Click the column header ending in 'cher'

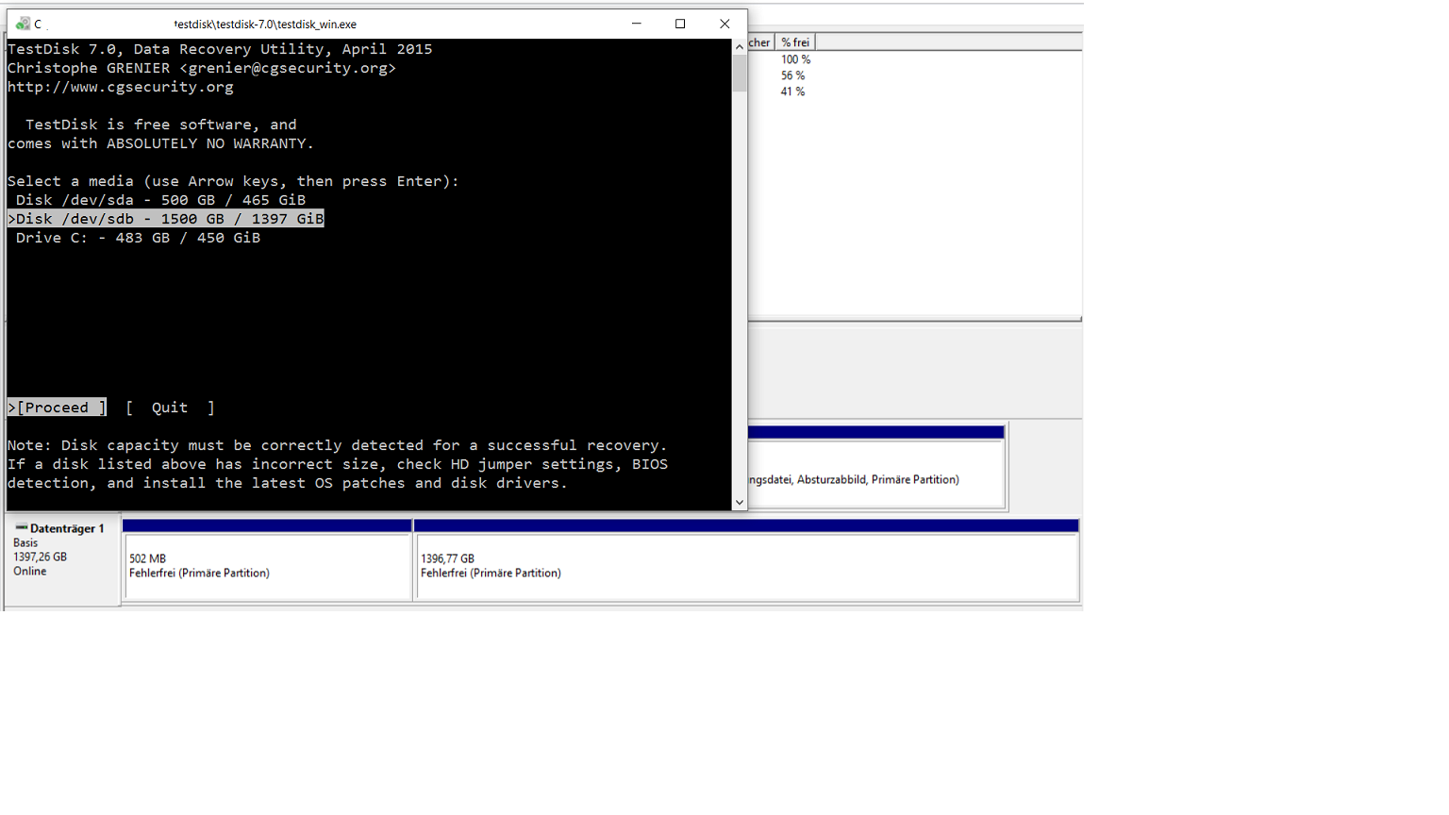click(760, 42)
